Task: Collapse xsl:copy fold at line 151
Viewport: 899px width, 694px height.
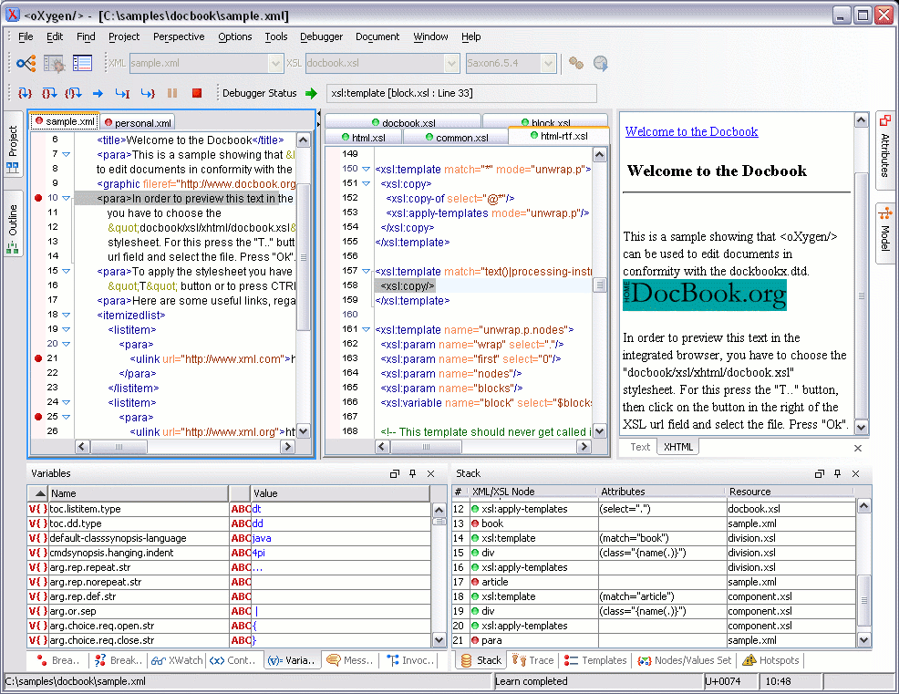Action: (367, 183)
